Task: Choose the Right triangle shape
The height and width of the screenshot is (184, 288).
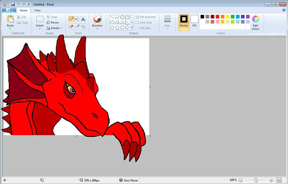Action: pyautogui.click(x=127, y=22)
